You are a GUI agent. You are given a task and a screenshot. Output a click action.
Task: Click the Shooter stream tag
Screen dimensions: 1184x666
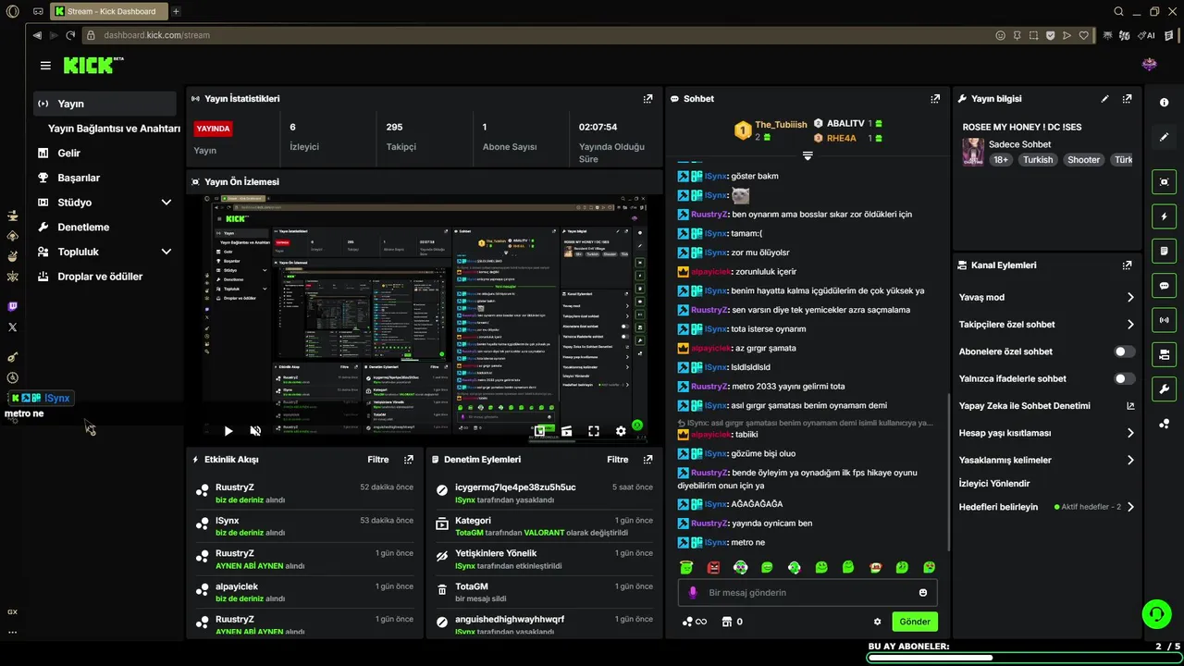click(x=1083, y=160)
